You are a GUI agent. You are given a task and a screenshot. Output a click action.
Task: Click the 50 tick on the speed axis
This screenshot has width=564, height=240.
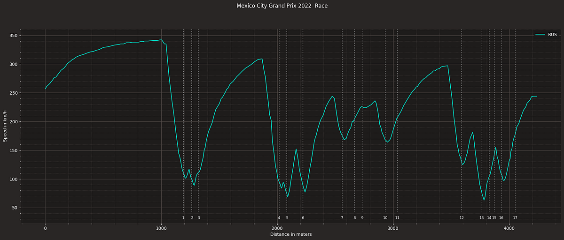pos(14,208)
